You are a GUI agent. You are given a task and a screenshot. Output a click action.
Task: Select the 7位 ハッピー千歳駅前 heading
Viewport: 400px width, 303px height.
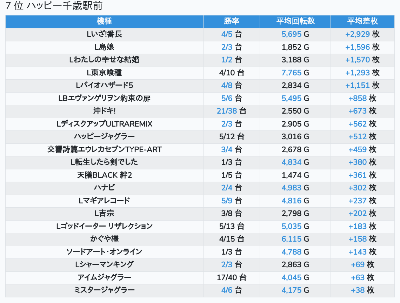coord(54,6)
